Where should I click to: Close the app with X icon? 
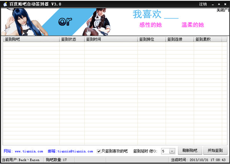click(225, 4)
